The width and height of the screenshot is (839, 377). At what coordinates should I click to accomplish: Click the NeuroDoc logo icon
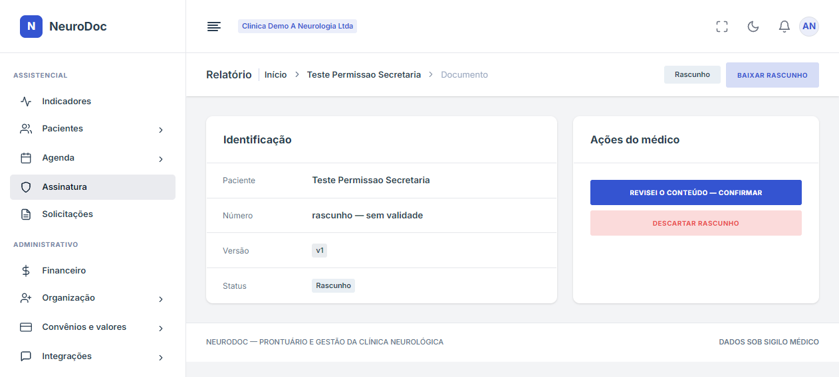[x=31, y=27]
